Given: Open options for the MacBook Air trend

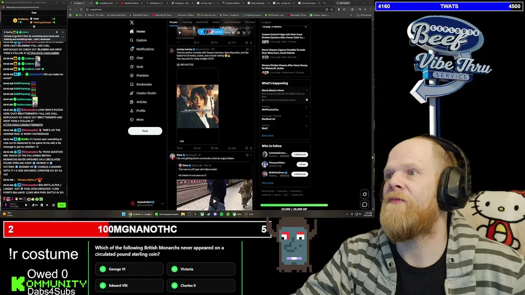Looking at the screenshot, I should [306, 116].
